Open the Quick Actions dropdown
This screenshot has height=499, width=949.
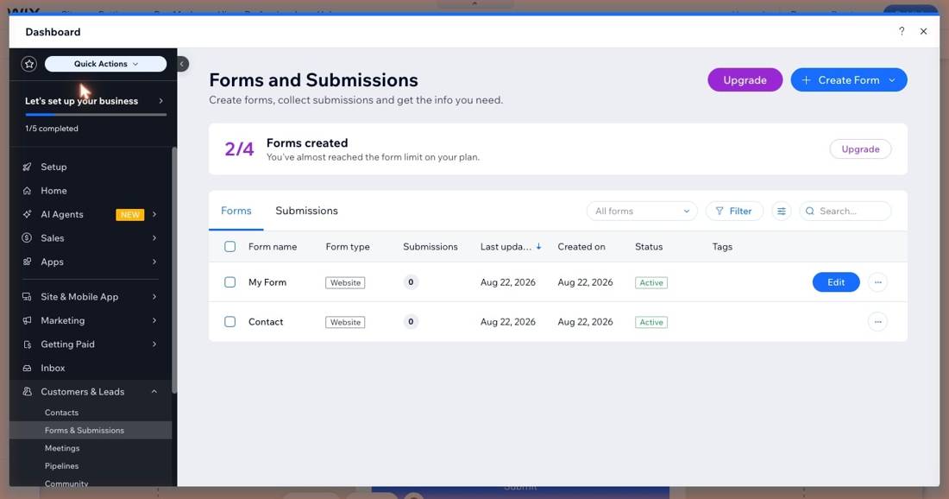[106, 64]
